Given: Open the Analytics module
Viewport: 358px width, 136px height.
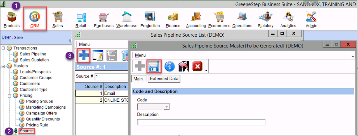Looking at the screenshot, I should 288,19.
